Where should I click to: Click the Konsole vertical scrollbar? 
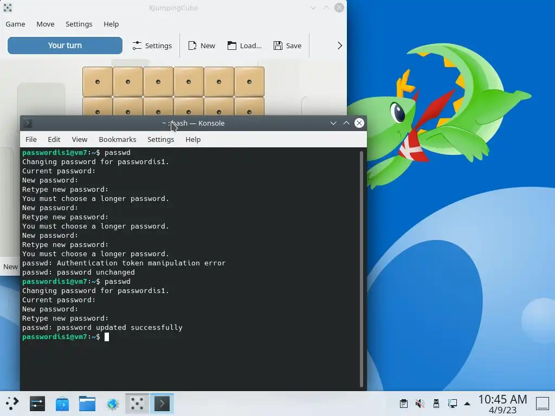click(x=362, y=269)
